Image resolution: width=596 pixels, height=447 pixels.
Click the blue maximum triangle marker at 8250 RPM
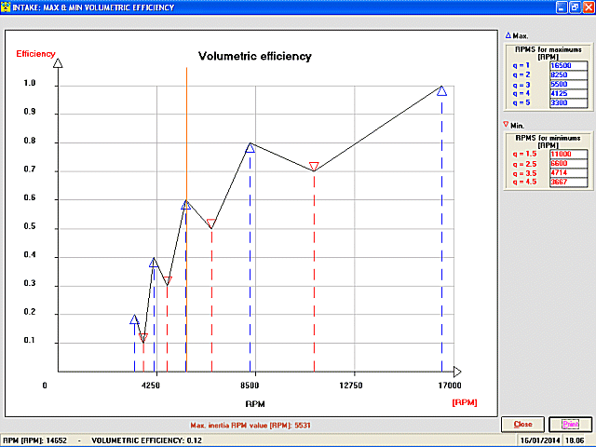(x=250, y=148)
